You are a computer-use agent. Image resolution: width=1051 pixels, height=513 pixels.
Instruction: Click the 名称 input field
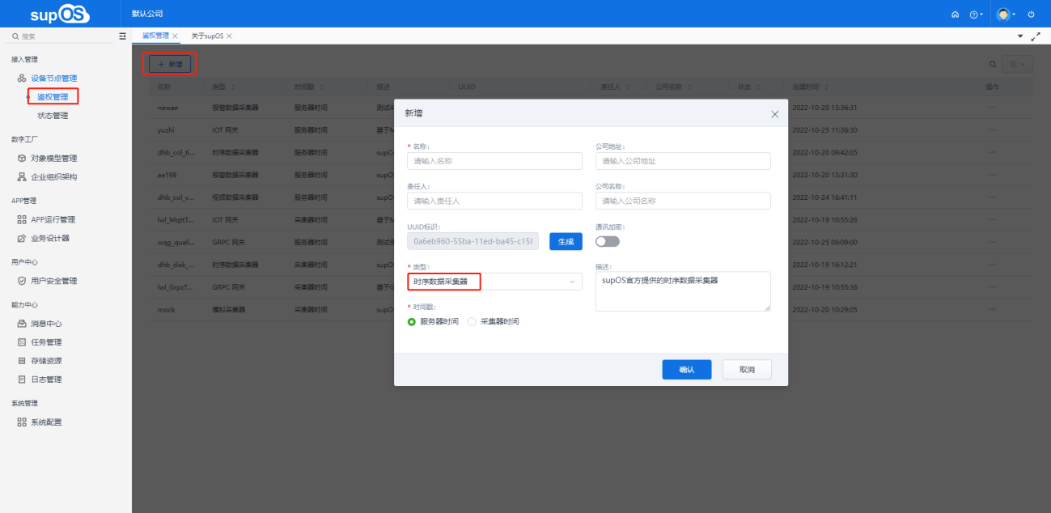coord(494,161)
